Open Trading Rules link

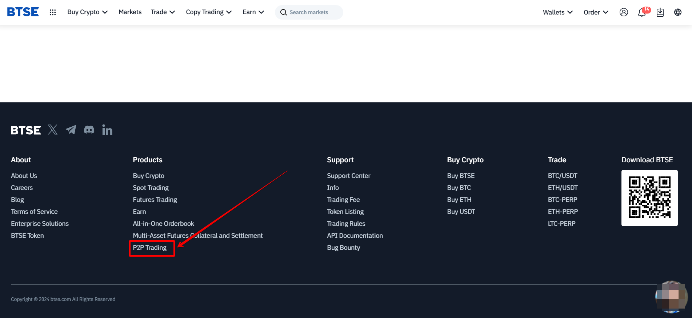point(346,224)
